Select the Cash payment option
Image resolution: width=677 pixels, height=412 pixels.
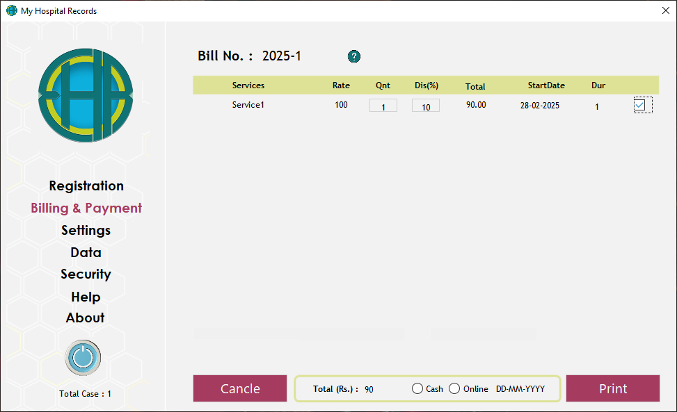pyautogui.click(x=417, y=388)
